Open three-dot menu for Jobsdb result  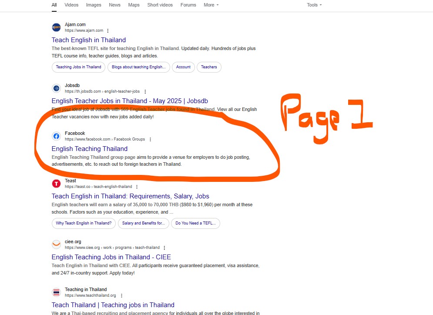tap(145, 92)
